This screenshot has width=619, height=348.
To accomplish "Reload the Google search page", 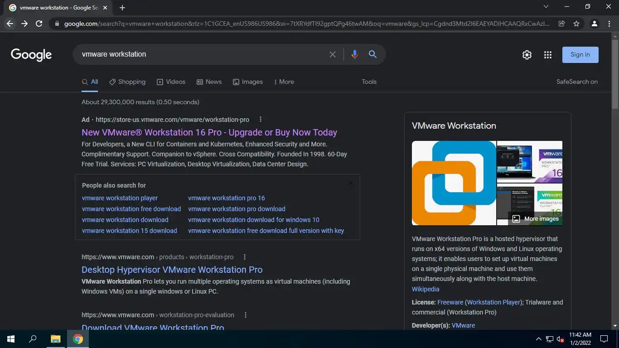I will coord(39,24).
